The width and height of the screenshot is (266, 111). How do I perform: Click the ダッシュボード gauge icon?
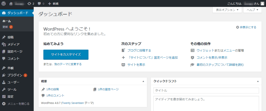pyautogui.click(x=4, y=13)
